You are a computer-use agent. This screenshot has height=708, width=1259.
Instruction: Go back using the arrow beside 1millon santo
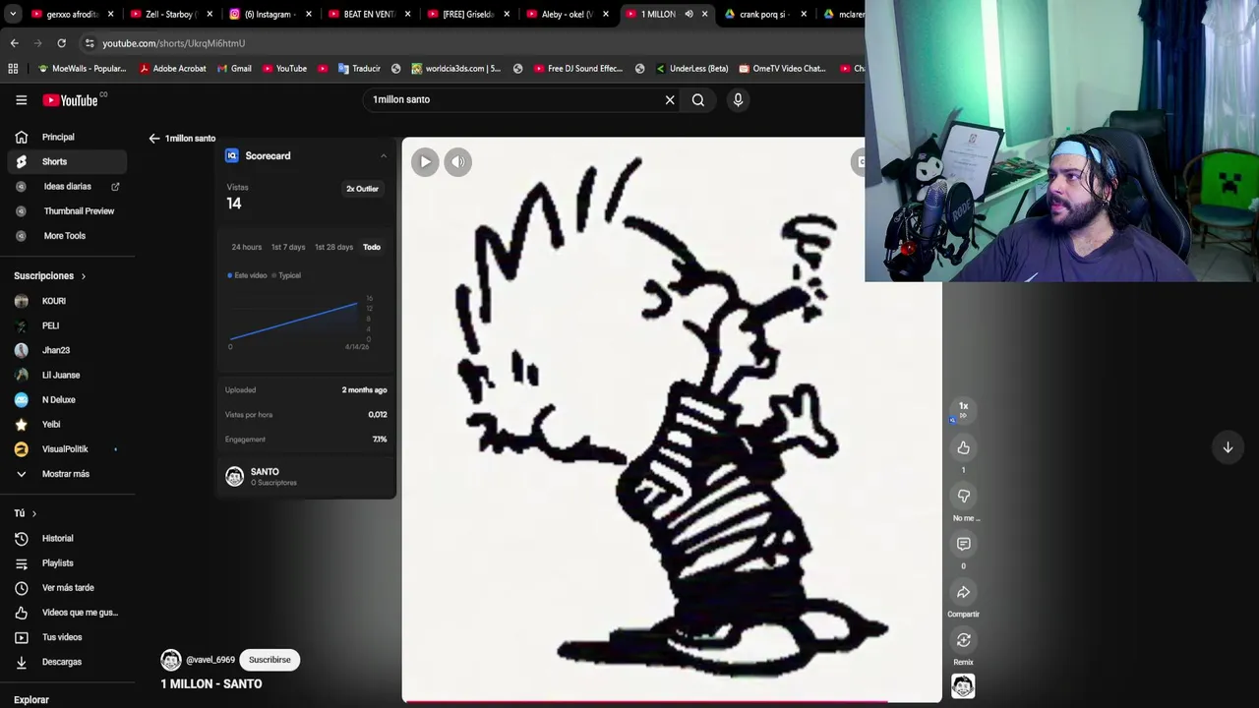point(154,139)
